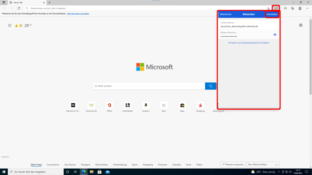Open the Edge settings and more menu
312x175 pixels.
(307, 8)
